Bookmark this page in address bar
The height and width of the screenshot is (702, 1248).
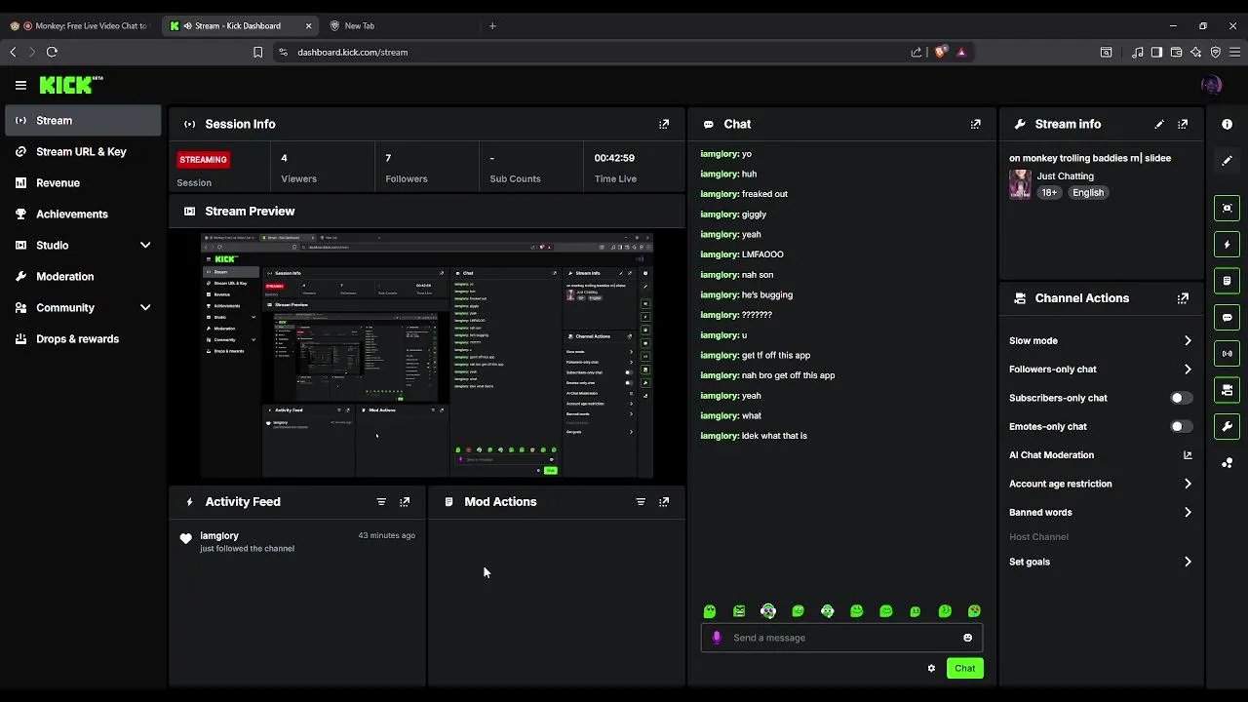coord(257,52)
